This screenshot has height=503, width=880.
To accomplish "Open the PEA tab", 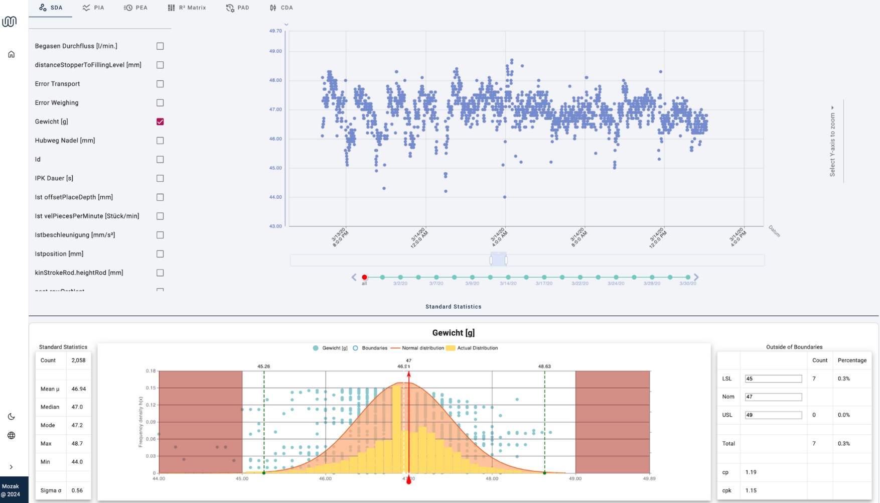I will click(x=135, y=8).
